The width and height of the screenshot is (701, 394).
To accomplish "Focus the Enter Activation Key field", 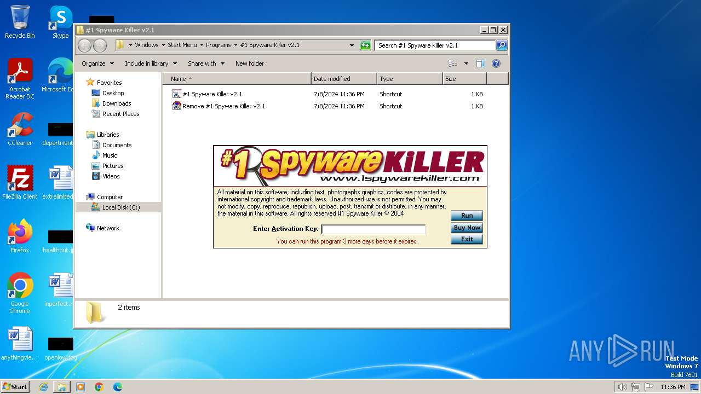I will click(x=373, y=229).
